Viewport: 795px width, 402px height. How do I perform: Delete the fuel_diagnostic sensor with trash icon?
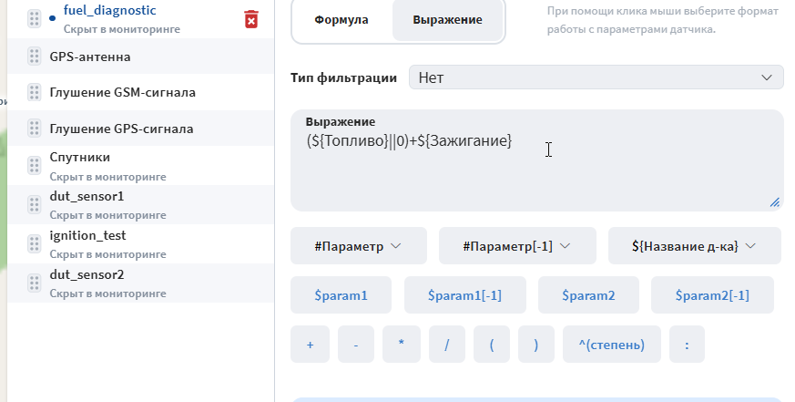(251, 19)
